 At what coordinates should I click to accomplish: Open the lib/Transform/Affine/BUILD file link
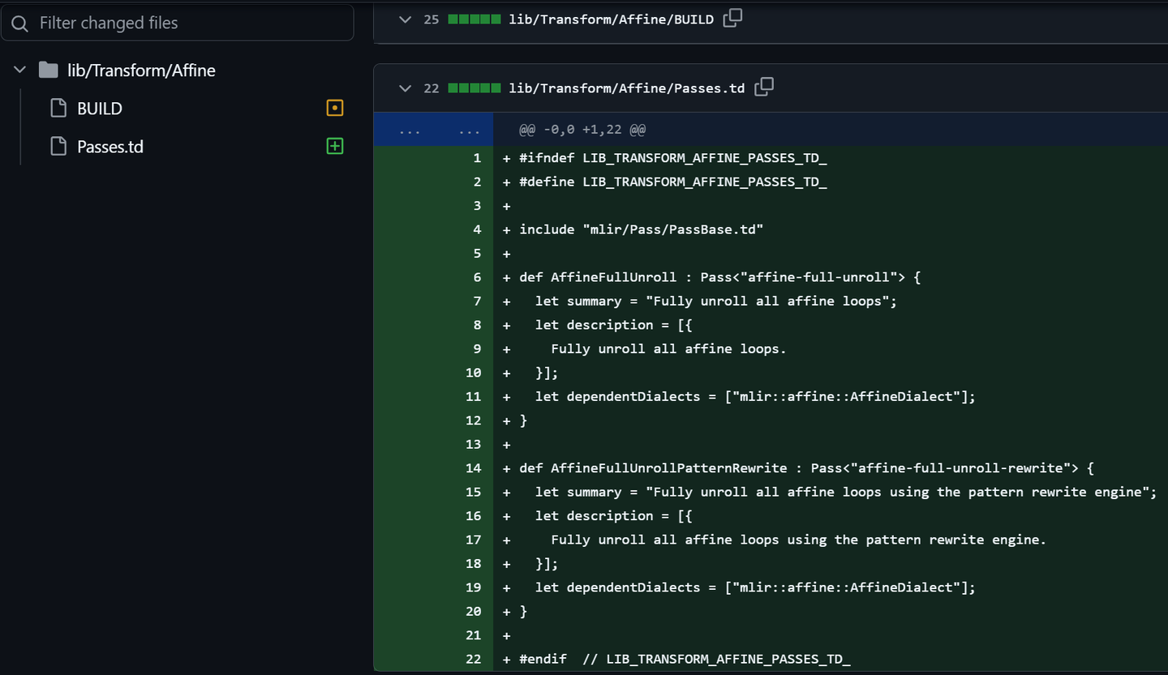(611, 19)
